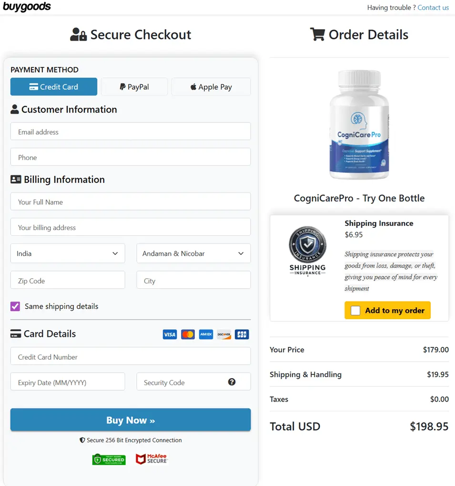Click the Email address field
This screenshot has height=486, width=455.
[x=131, y=132]
